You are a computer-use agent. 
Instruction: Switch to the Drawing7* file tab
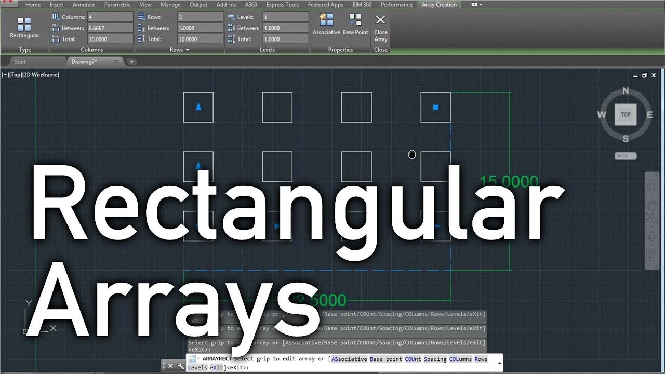[84, 62]
